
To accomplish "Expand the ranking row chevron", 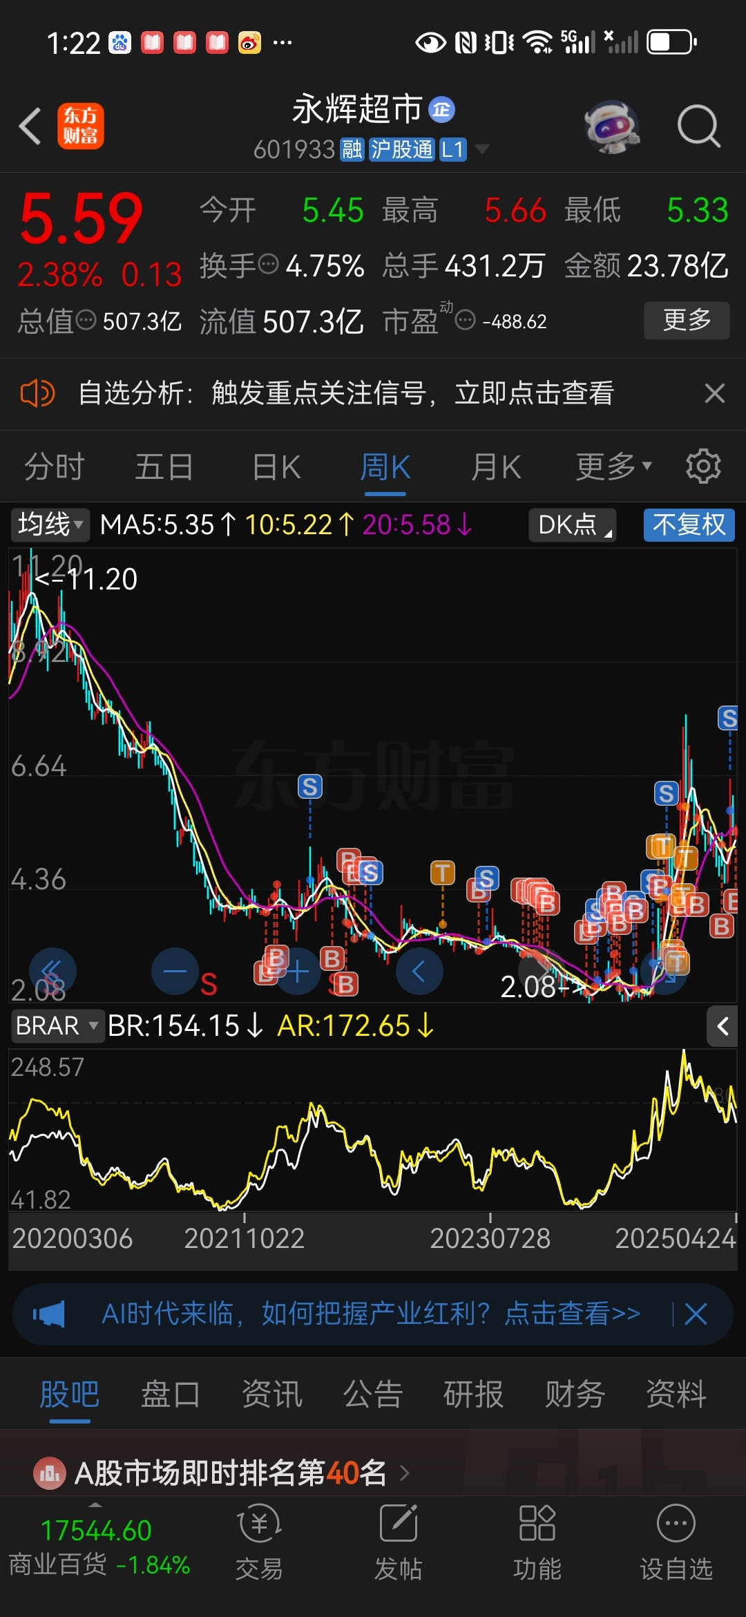I will point(405,1473).
